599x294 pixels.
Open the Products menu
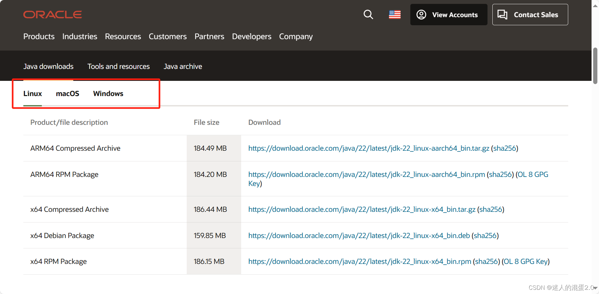(39, 37)
